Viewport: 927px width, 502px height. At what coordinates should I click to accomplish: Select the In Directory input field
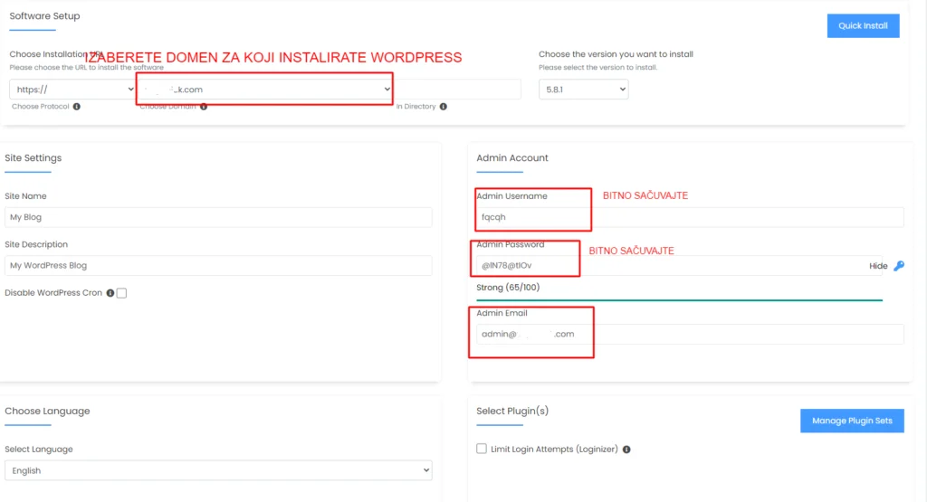click(x=458, y=90)
